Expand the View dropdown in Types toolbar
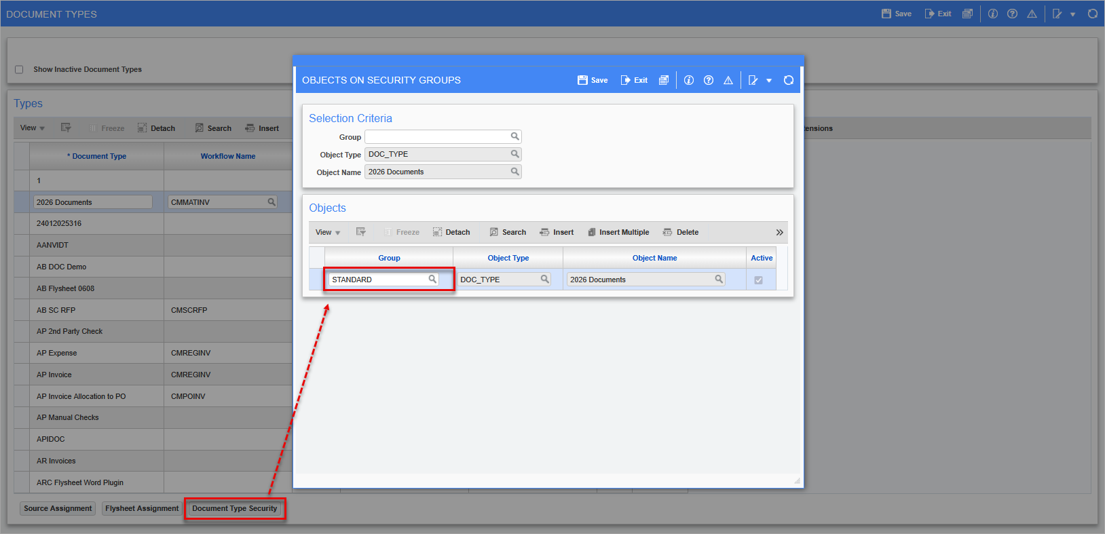The width and height of the screenshot is (1105, 534). pyautogui.click(x=33, y=128)
